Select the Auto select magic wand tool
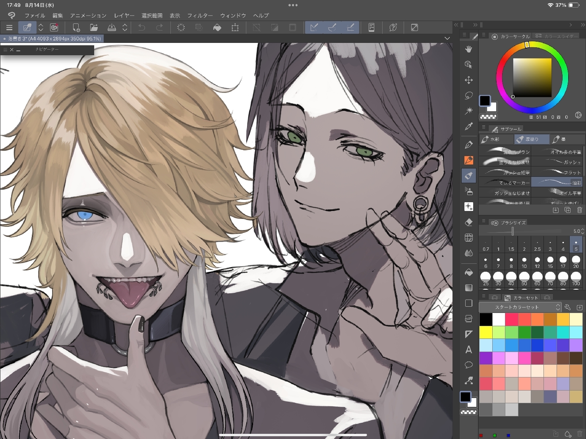Image resolution: width=586 pixels, height=439 pixels. 469,111
